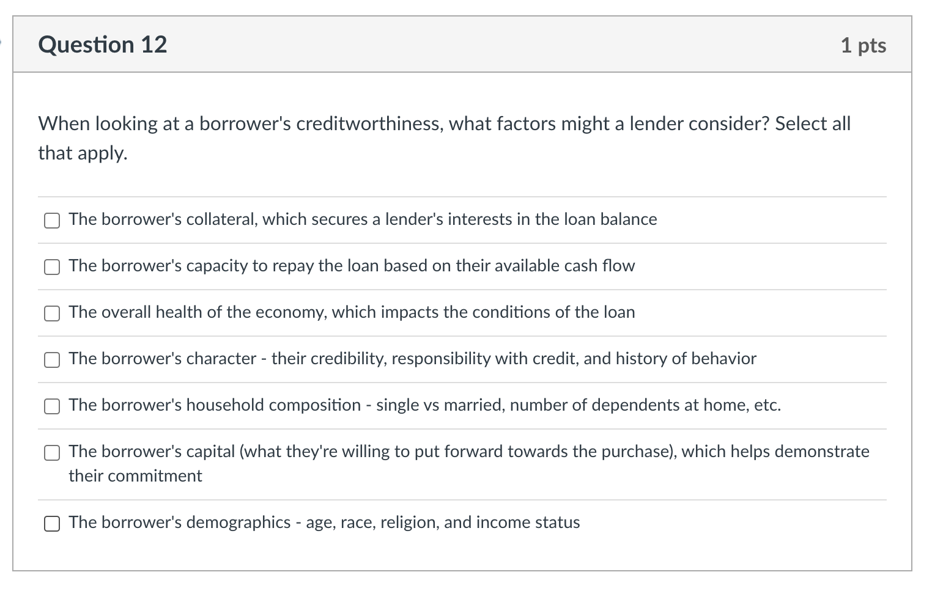
Task: Click the question header bar
Action: pos(465,44)
